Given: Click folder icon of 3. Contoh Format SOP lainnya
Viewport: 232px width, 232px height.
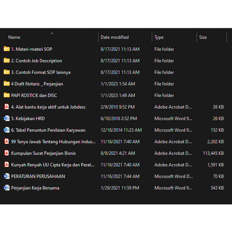Looking at the screenshot, I should coord(7,72).
